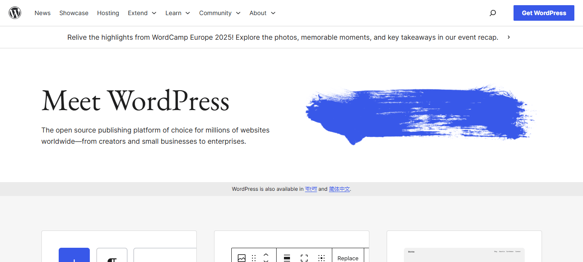Viewport: 583px width, 262px height.
Task: Open search with the magnifier icon
Action: pos(493,13)
